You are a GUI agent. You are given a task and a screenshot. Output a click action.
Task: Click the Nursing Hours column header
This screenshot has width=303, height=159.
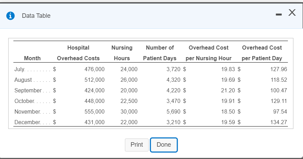click(122, 53)
